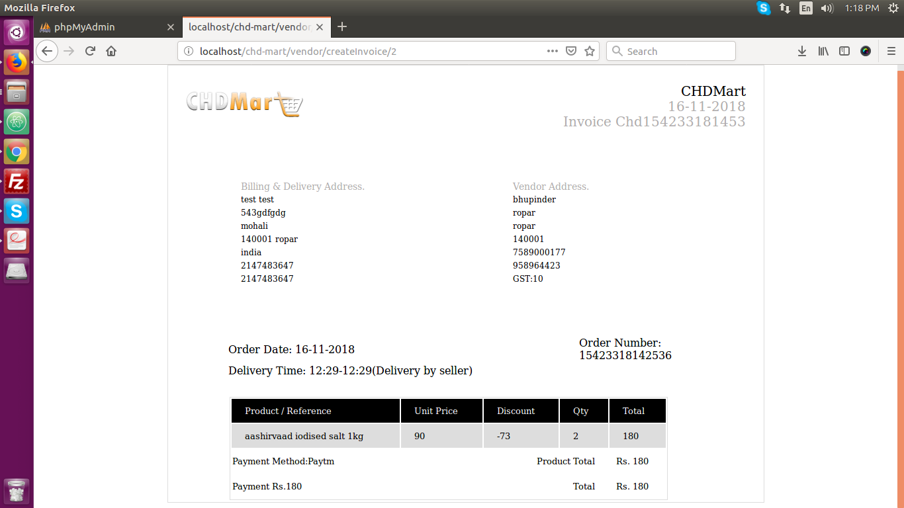Viewport: 904px width, 508px height.
Task: Open the Firefox hamburger menu
Action: coord(891,51)
